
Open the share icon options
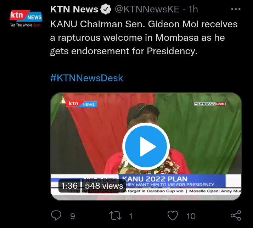click(236, 215)
